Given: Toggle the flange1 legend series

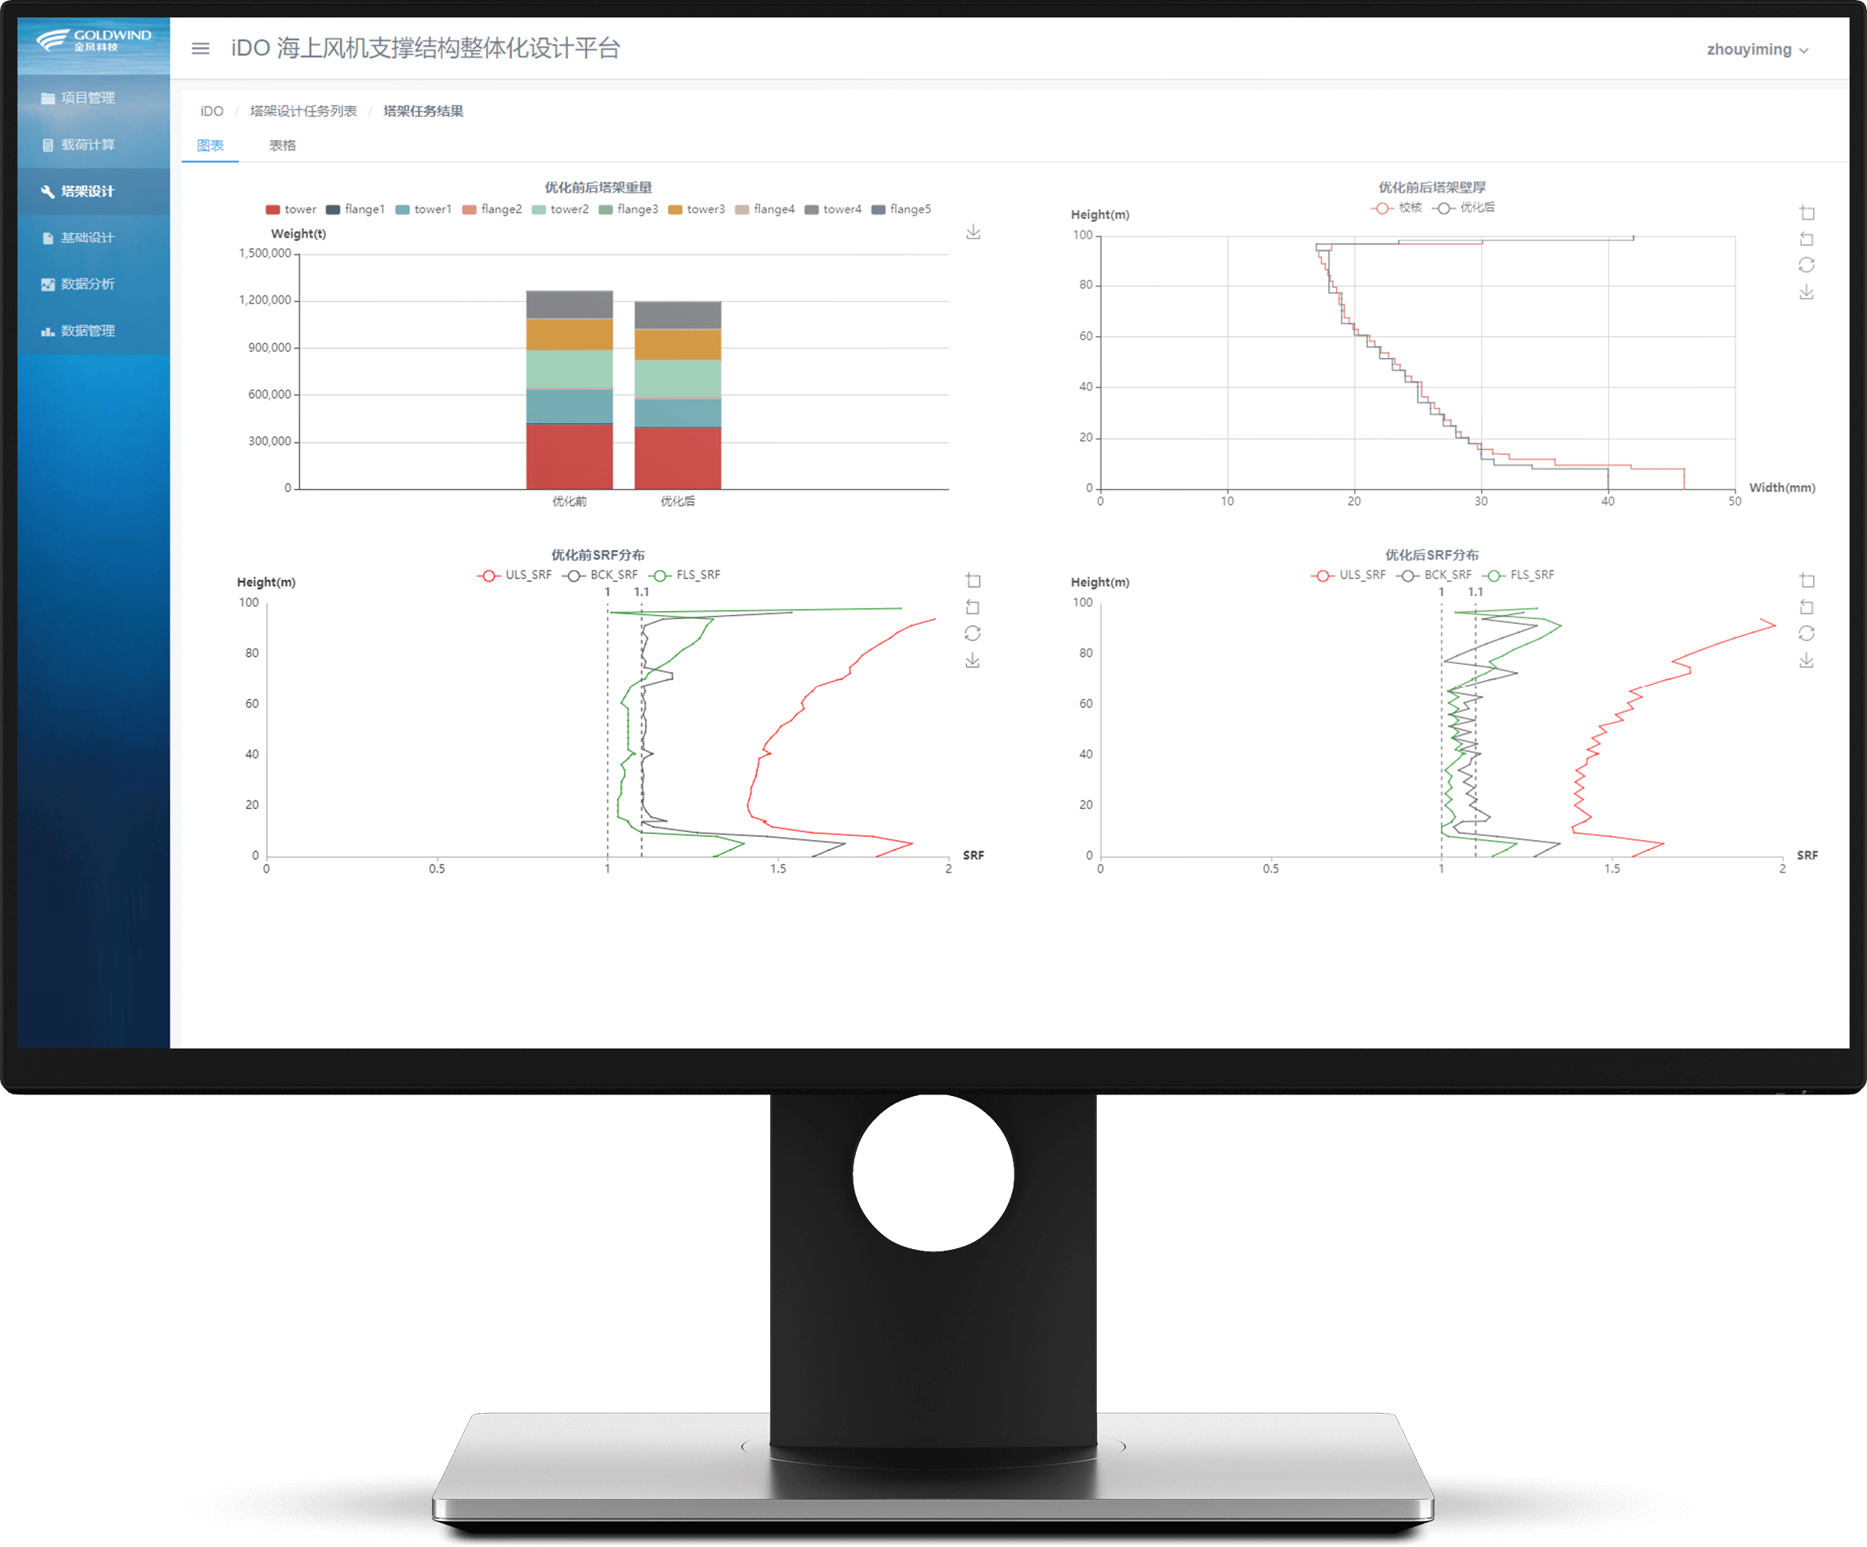Looking at the screenshot, I should [x=355, y=210].
